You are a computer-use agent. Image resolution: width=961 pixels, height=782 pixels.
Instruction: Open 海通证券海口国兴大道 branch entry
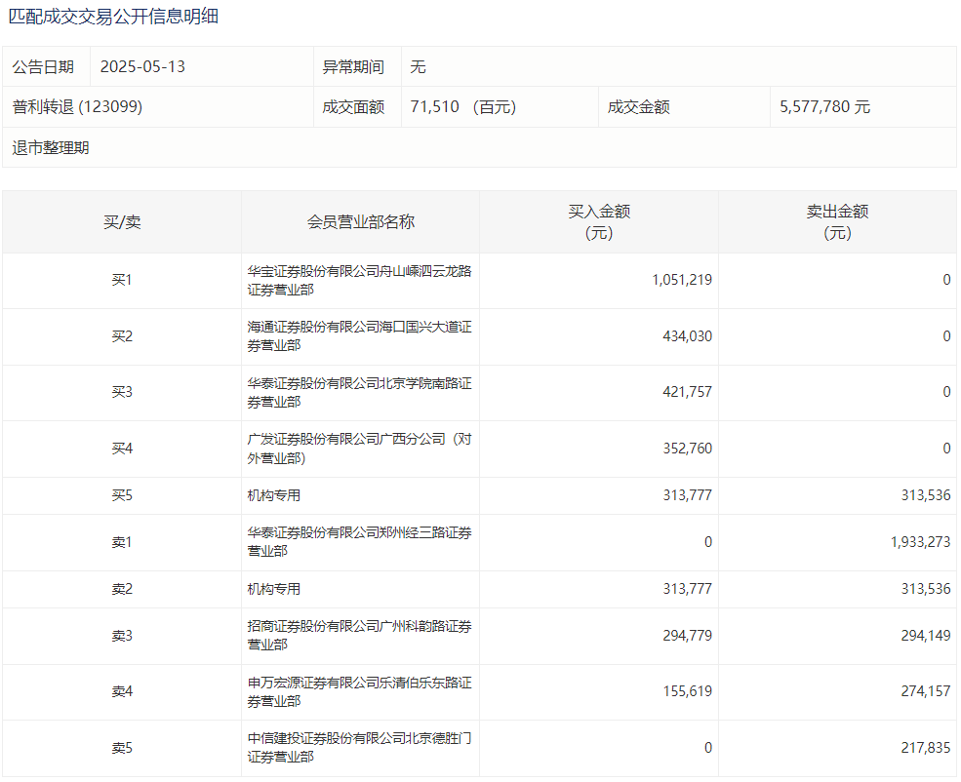[359, 336]
